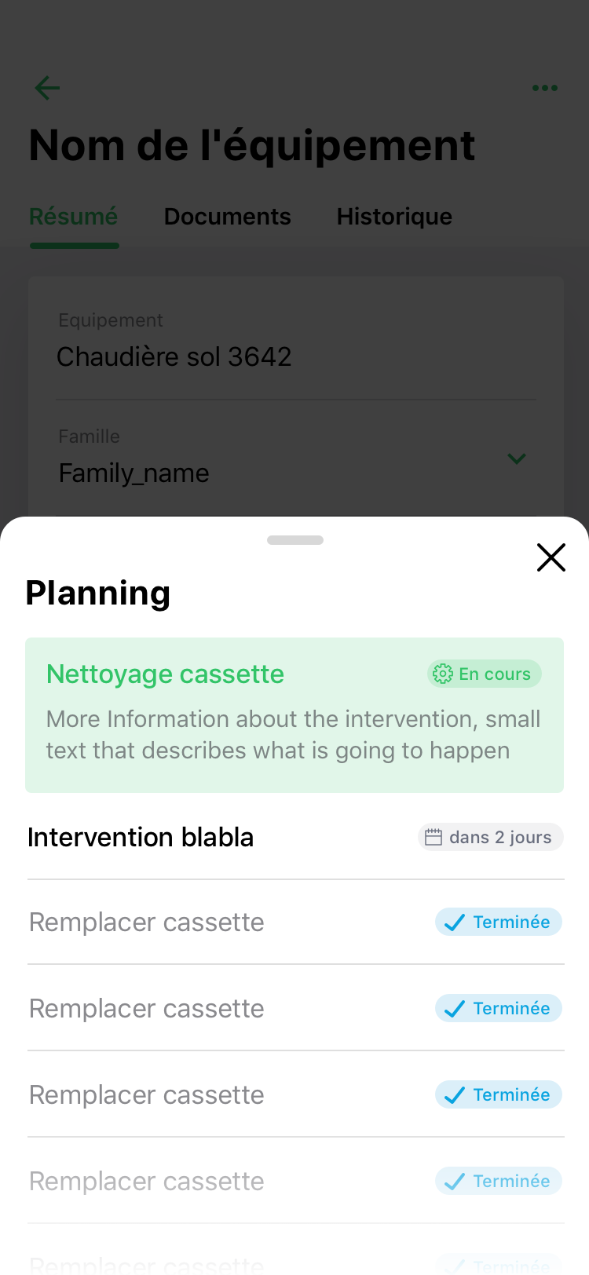This screenshot has height=1275, width=589.
Task: Click the checkmark icon on second Terminée badge
Action: pos(455,1009)
